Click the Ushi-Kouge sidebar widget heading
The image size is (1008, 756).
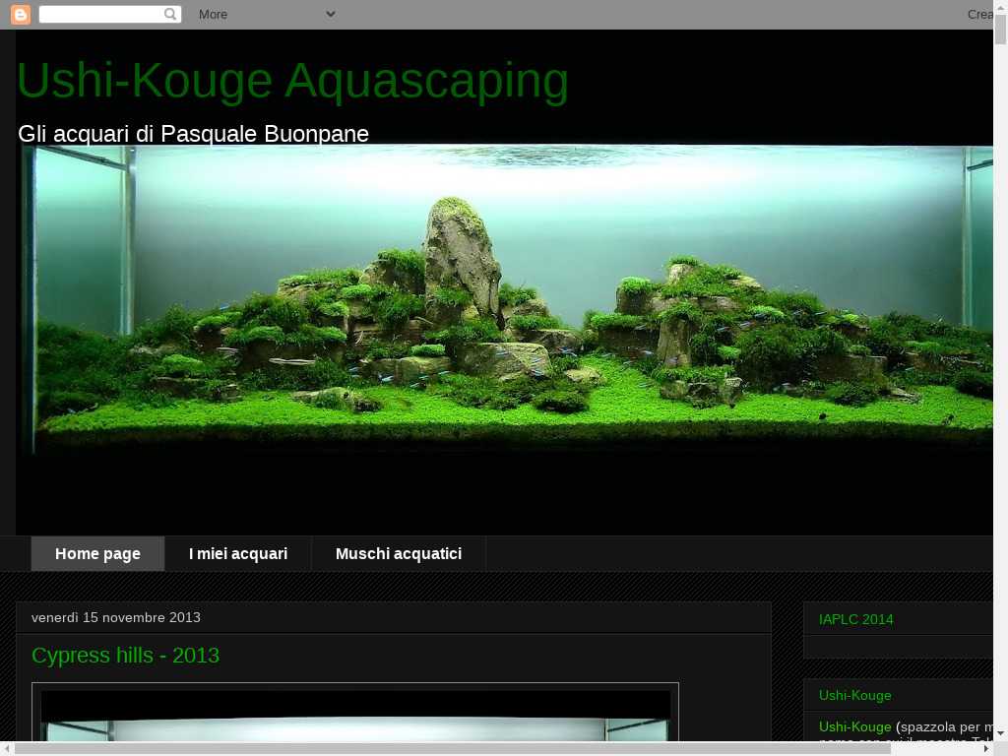854,696
